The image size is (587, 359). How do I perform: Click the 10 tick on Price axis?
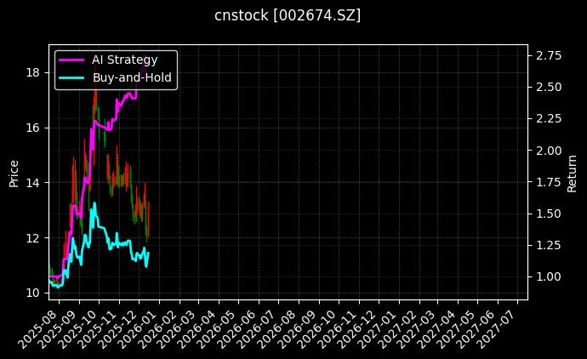click(x=33, y=293)
